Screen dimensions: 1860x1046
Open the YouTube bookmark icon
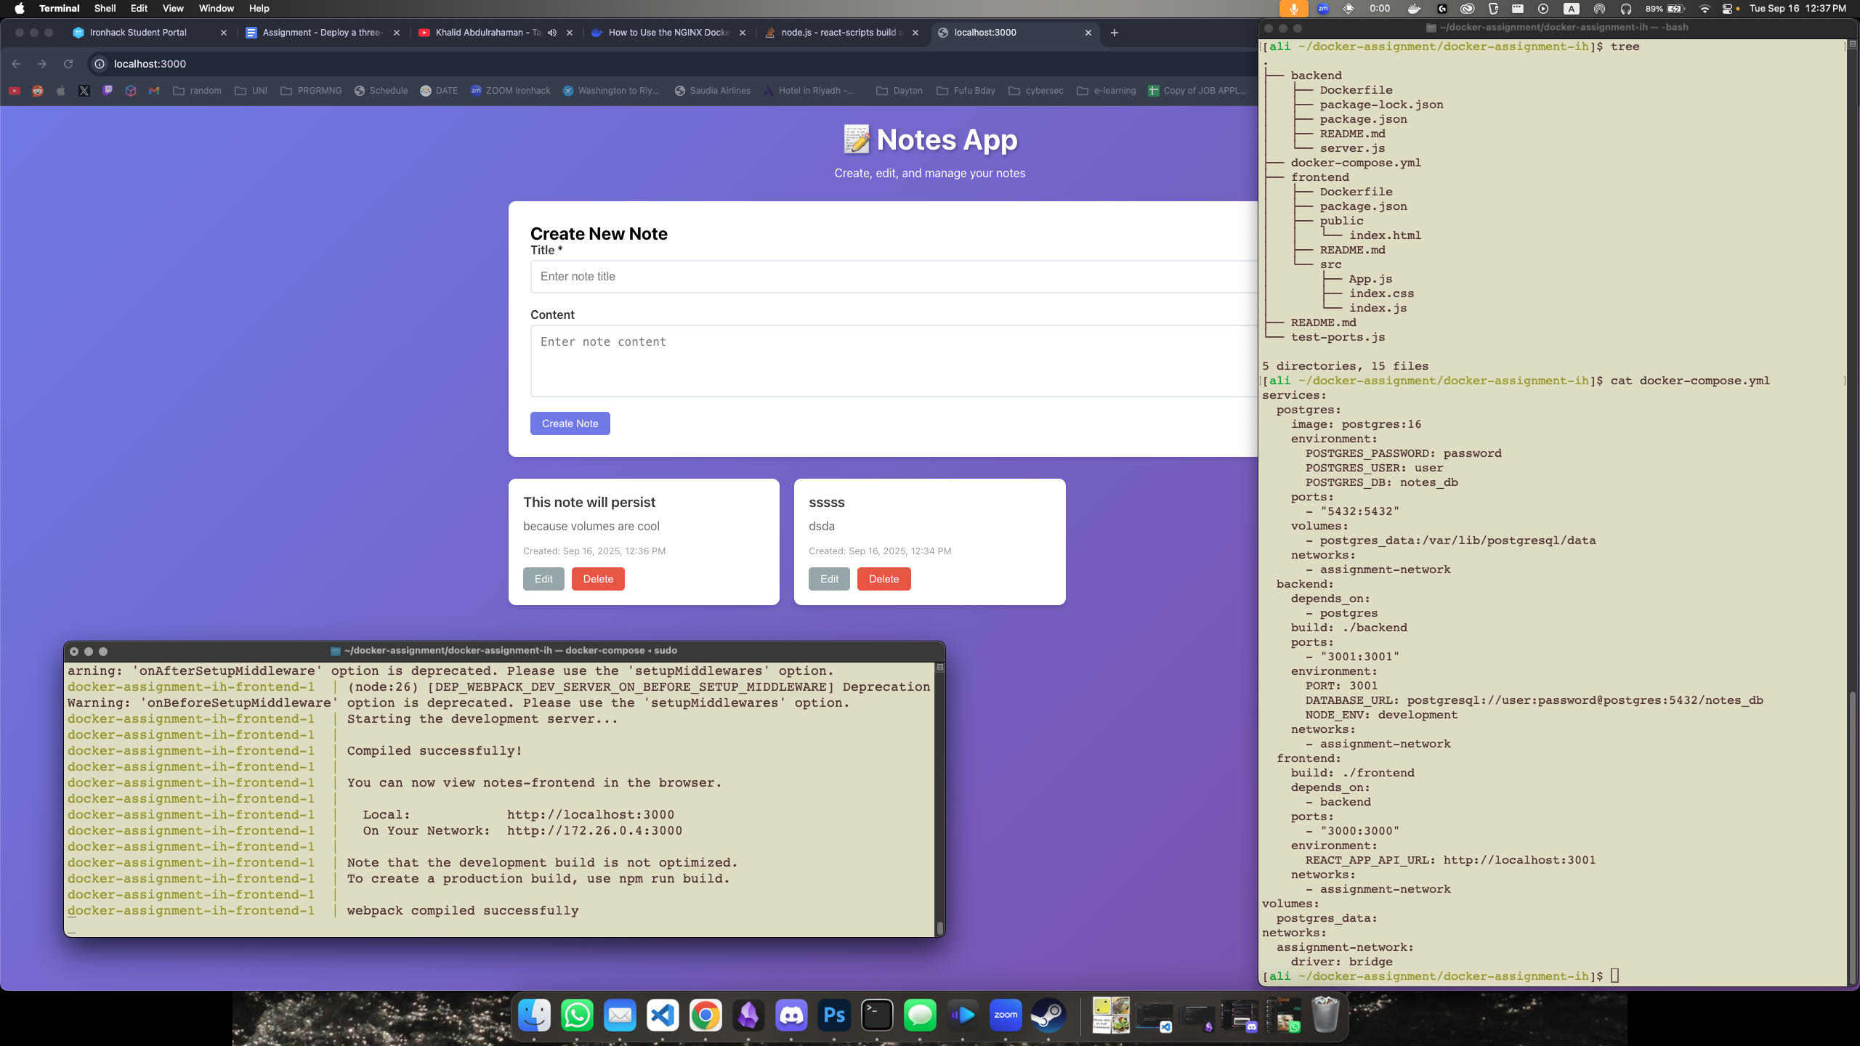15,91
